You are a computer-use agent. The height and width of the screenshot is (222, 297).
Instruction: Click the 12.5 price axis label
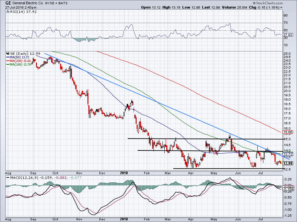click(287, 169)
